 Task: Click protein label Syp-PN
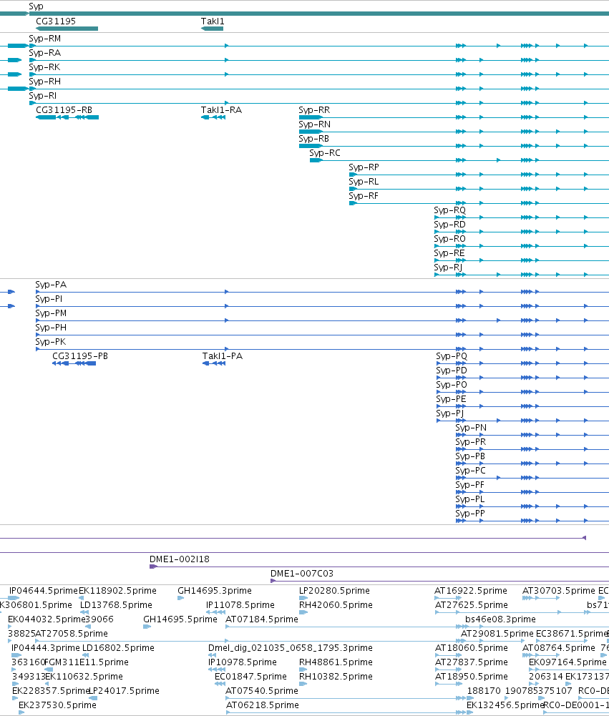click(x=471, y=428)
